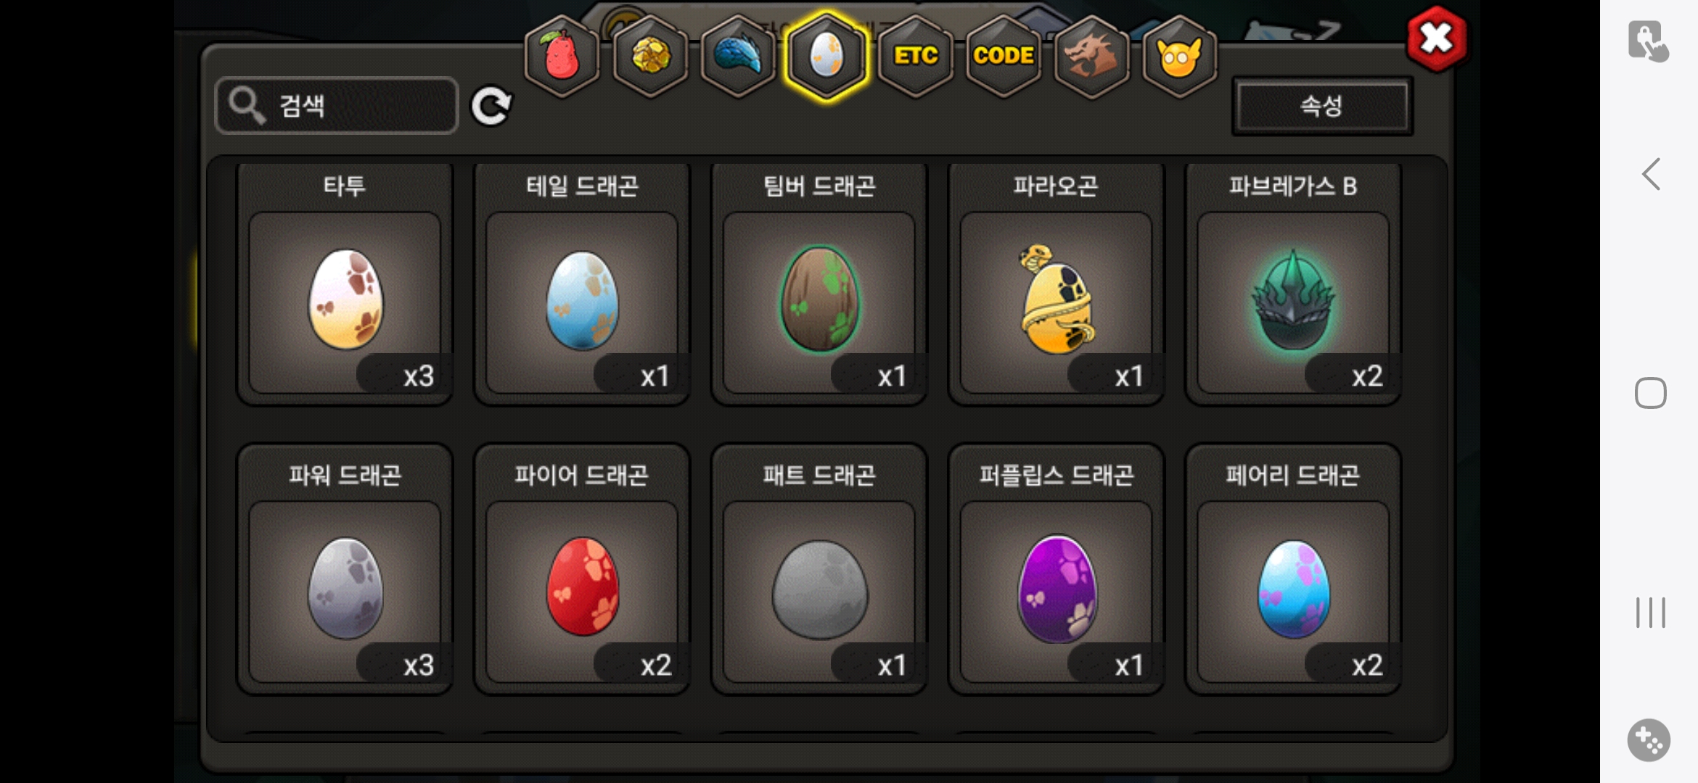This screenshot has width=1698, height=783.
Task: Click the 검색 search field
Action: 337,106
